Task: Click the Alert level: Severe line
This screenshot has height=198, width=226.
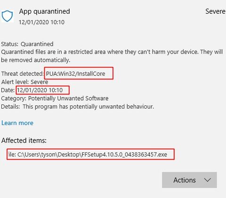Action: pos(24,82)
